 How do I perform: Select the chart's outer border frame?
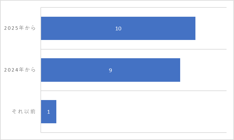(x=117, y=0)
